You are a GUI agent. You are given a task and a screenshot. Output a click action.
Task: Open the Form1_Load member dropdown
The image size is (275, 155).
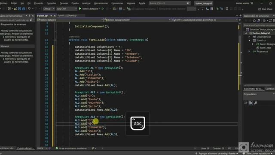(x=205, y=20)
